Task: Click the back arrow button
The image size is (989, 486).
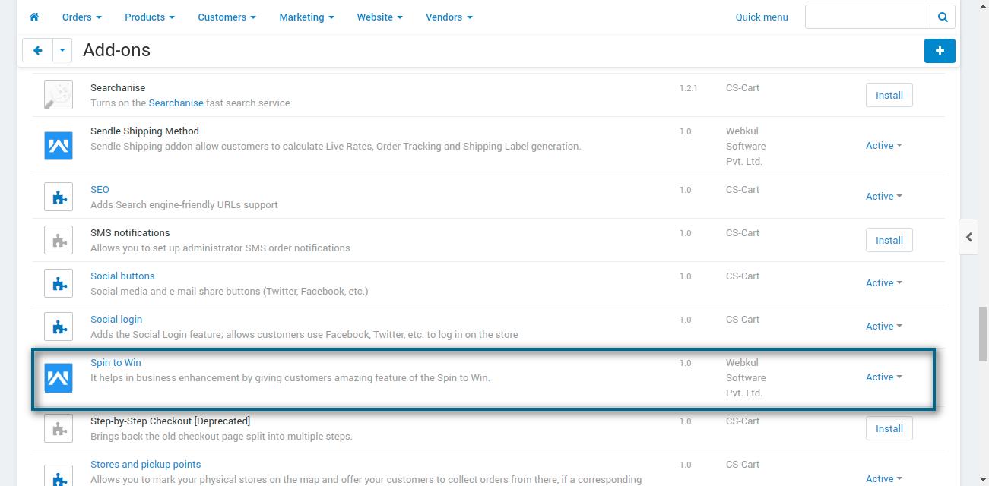Action: pyautogui.click(x=37, y=50)
